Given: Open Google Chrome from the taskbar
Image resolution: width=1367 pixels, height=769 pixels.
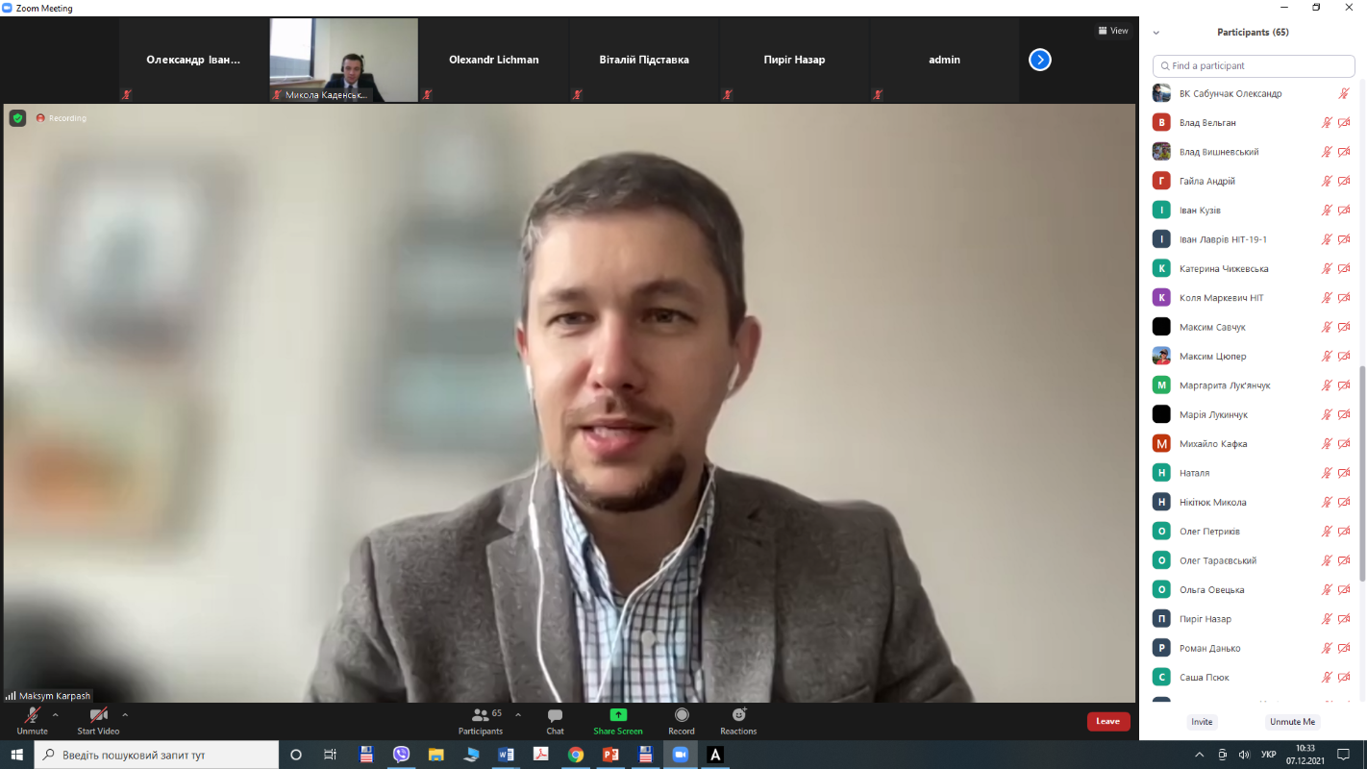Looking at the screenshot, I should (x=575, y=755).
